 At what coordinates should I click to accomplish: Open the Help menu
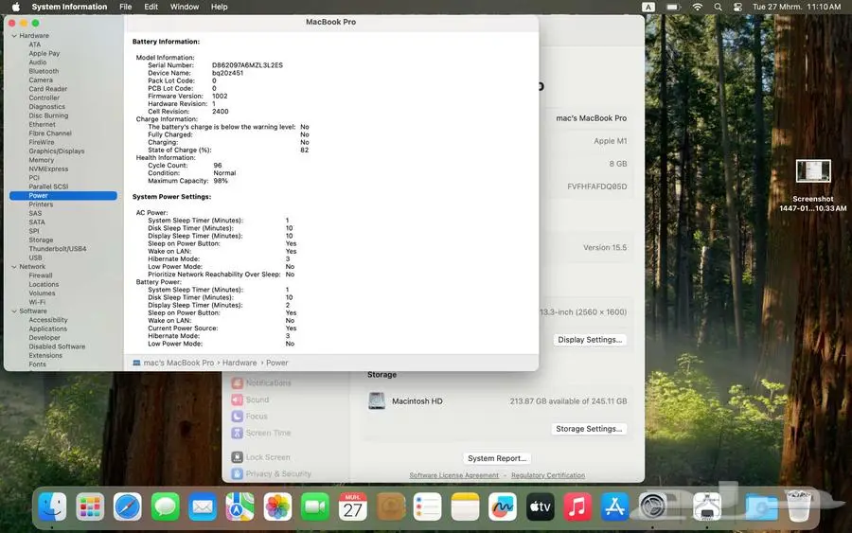tap(219, 7)
